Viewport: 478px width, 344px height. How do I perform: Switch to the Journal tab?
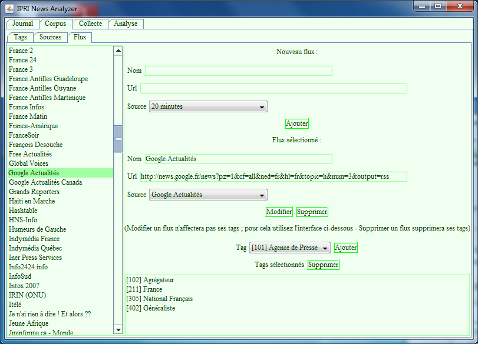pyautogui.click(x=22, y=24)
